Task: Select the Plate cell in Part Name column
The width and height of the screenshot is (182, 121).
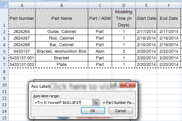Action: [x=62, y=65]
